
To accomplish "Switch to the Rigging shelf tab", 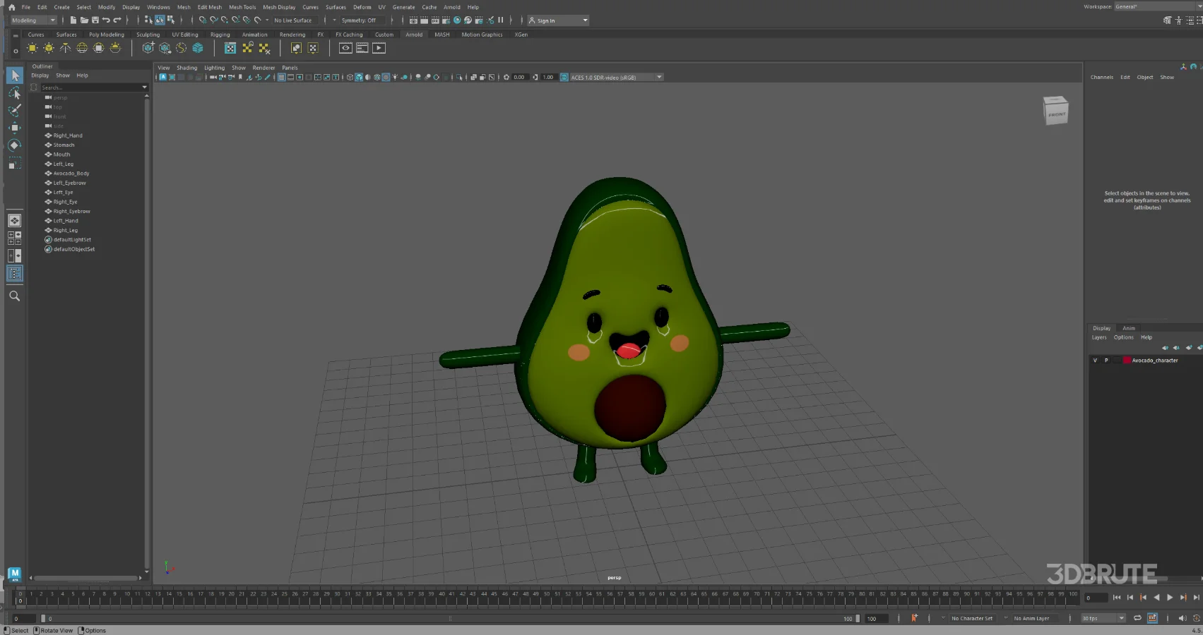I will pyautogui.click(x=220, y=35).
